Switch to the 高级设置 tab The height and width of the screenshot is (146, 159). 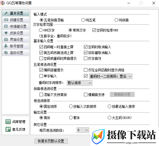point(16,53)
